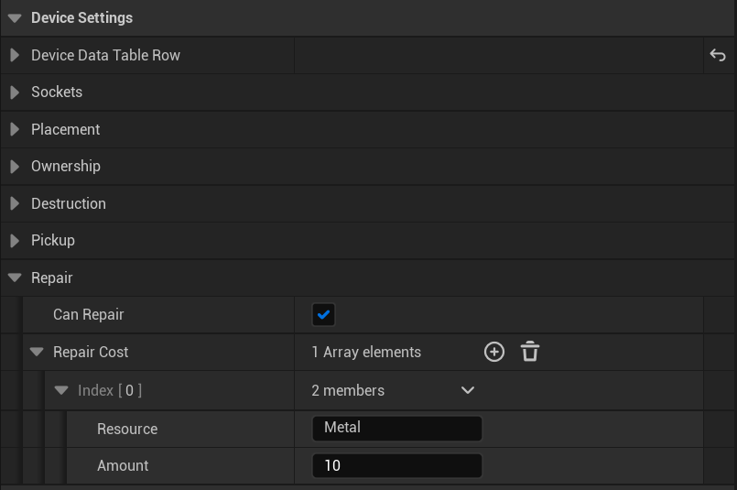
Task: Collapse the Index [ 0 ] entry
Action: (61, 391)
